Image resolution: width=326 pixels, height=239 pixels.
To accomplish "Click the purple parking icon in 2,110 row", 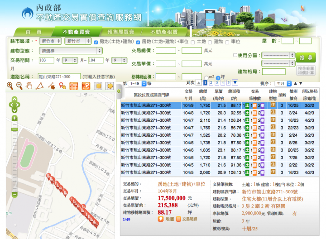I will click(262, 120).
